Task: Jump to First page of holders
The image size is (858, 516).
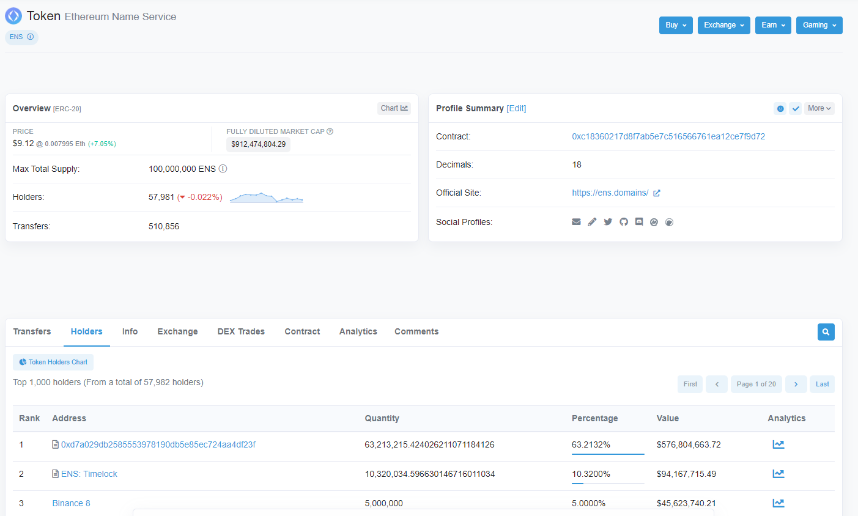Action: (x=690, y=384)
